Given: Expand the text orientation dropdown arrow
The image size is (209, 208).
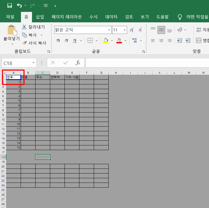Looking at the screenshot, I should 185,30.
